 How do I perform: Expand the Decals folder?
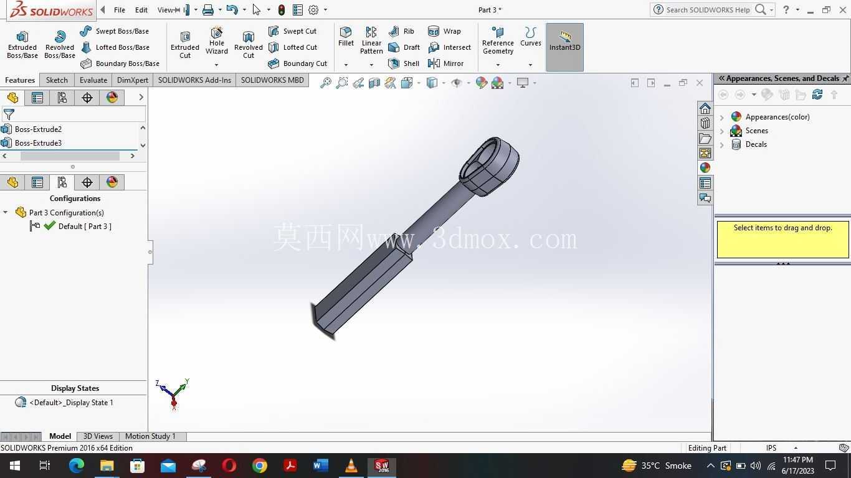722,144
